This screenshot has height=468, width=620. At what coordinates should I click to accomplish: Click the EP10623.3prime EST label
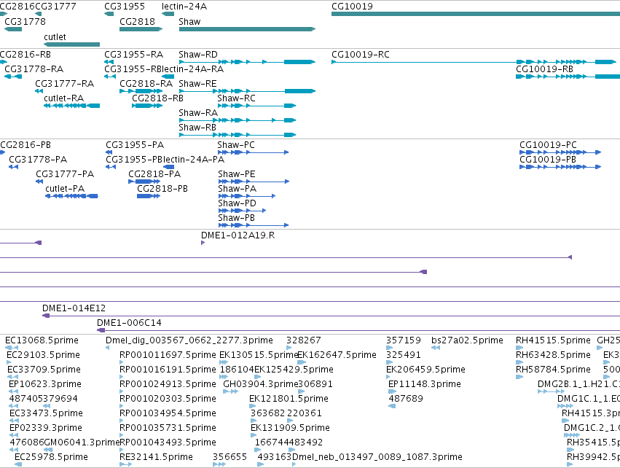(44, 384)
